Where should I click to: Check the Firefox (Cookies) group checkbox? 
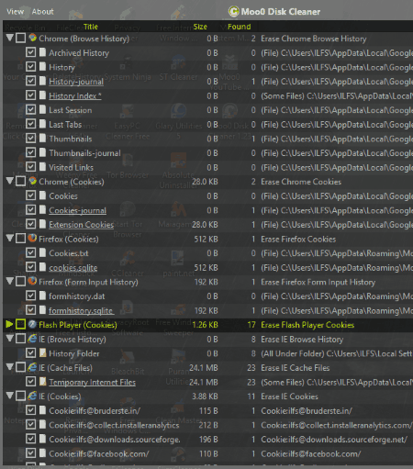20,239
